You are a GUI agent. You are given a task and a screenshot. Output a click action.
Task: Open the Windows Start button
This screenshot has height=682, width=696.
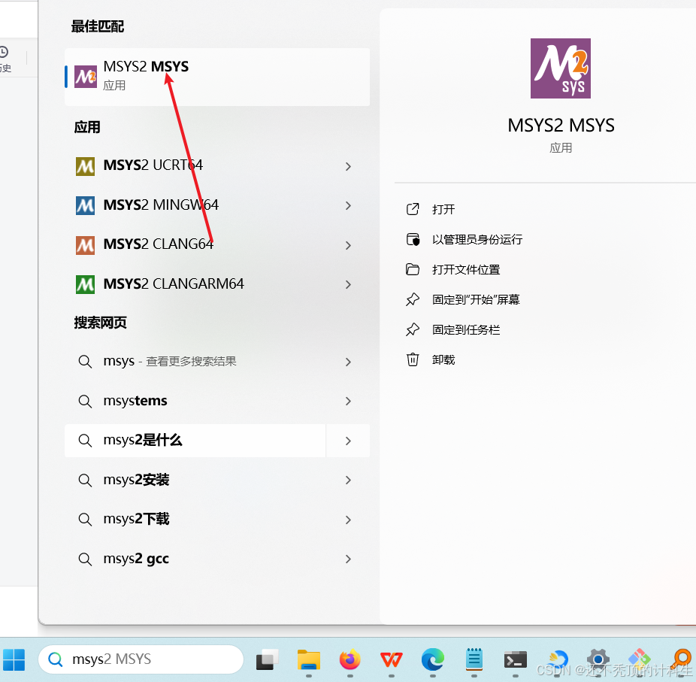click(14, 659)
